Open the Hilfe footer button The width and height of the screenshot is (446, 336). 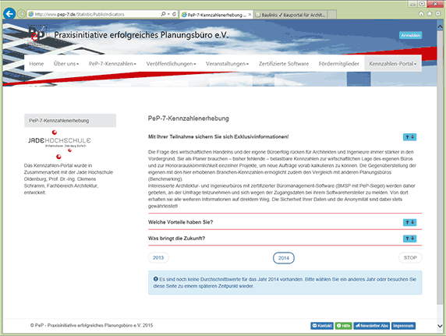pos(343,326)
